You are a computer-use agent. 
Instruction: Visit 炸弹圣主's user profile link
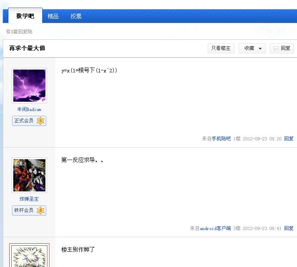pos(29,199)
